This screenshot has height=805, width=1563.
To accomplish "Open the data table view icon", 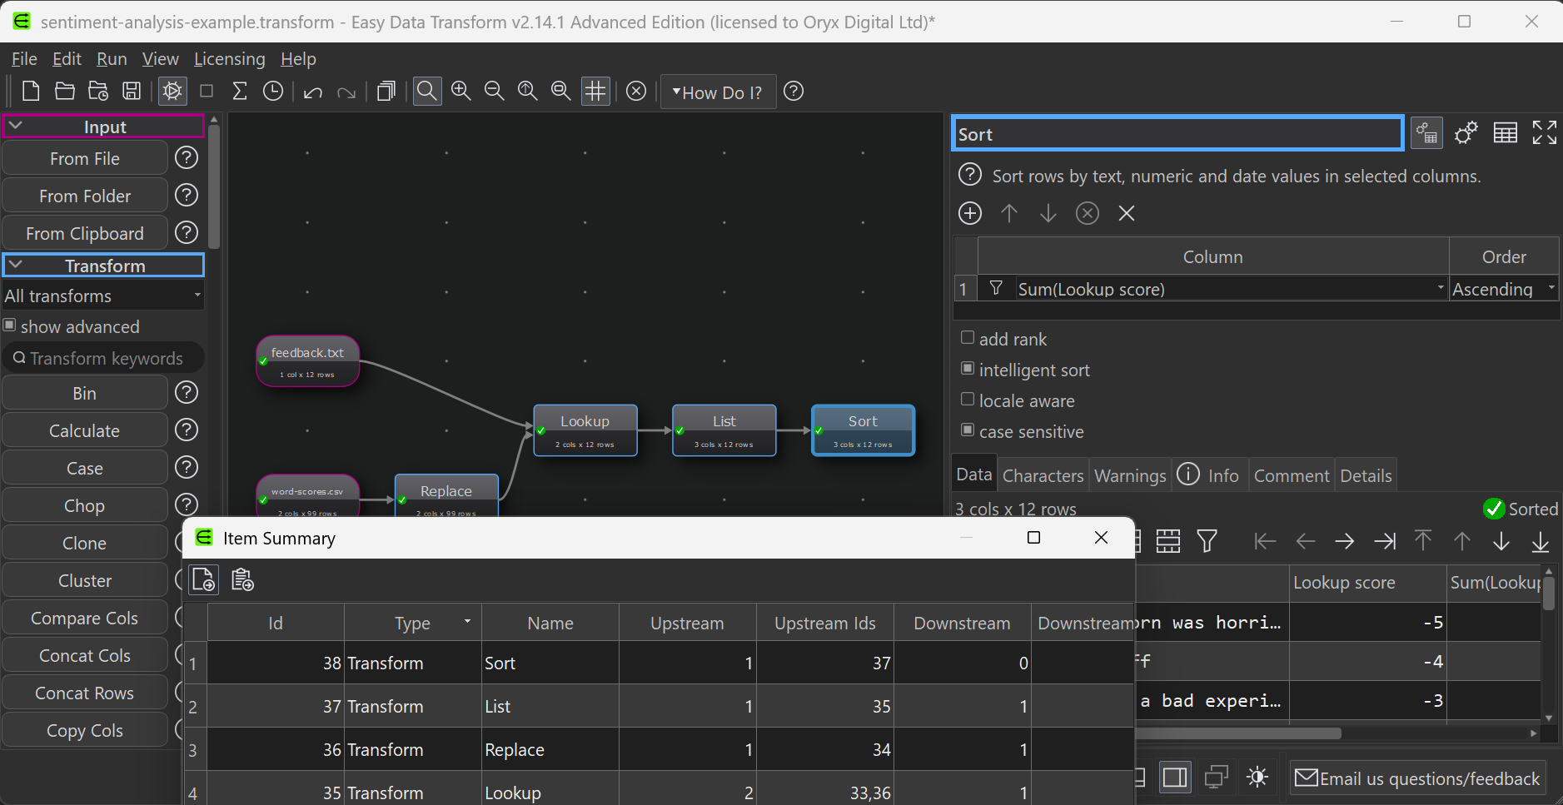I will (1506, 133).
